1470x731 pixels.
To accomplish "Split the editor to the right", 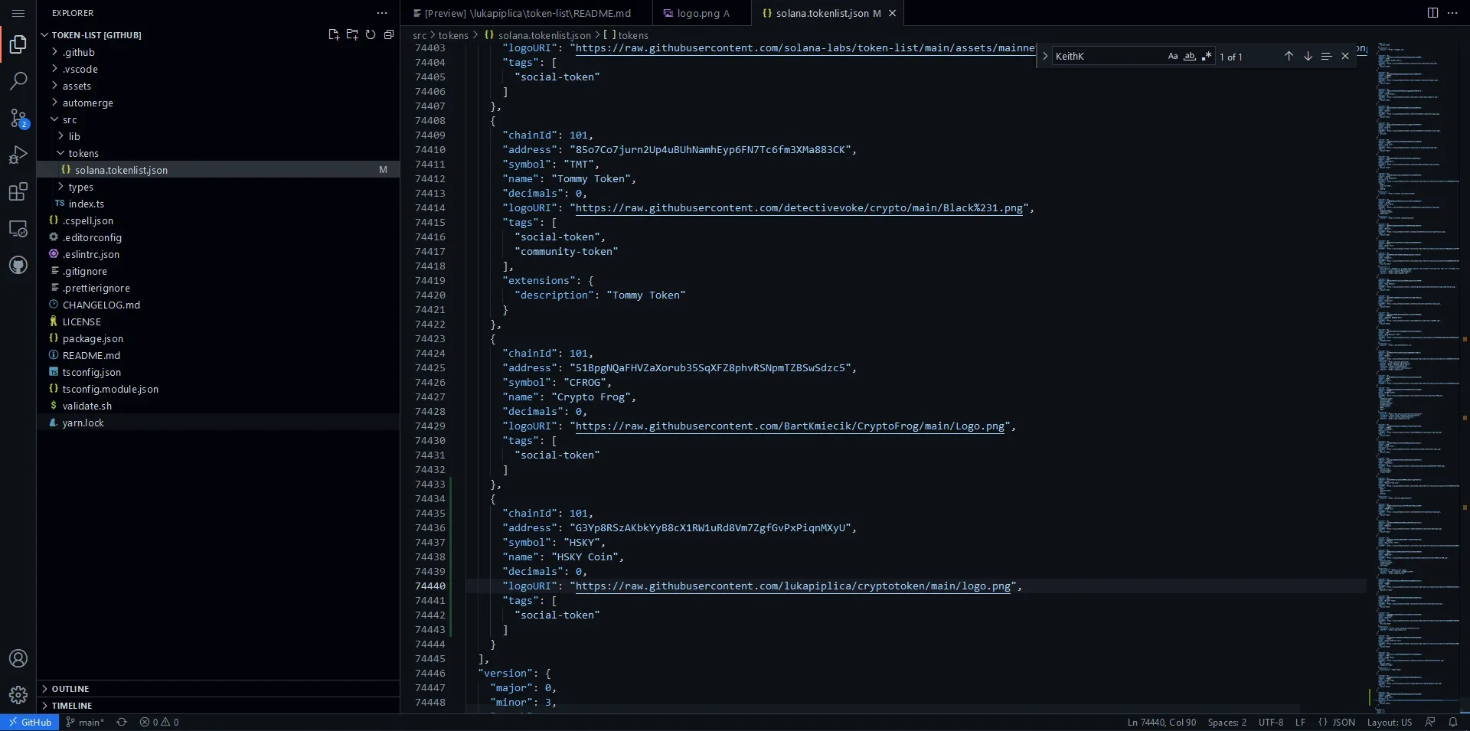I will (x=1432, y=13).
